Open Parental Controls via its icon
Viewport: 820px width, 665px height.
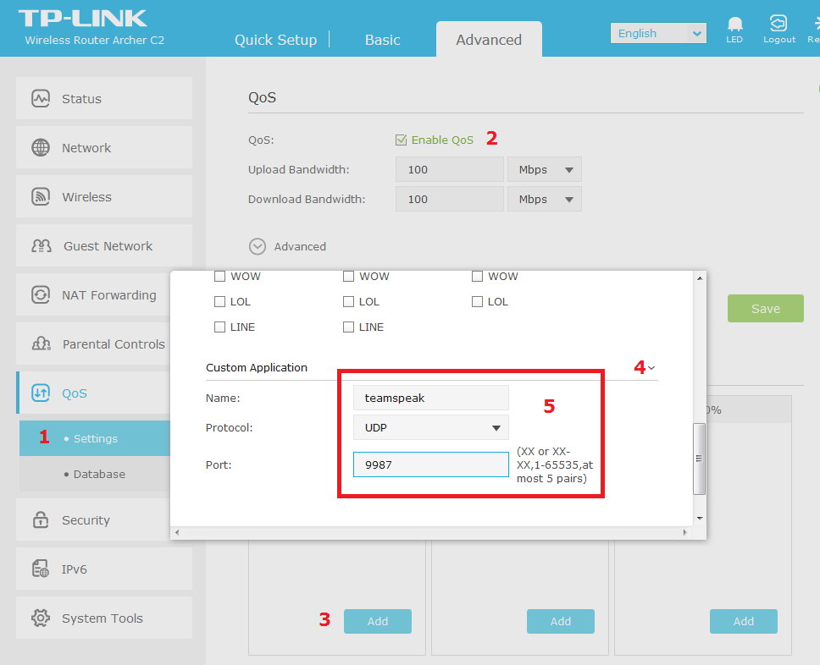(41, 344)
